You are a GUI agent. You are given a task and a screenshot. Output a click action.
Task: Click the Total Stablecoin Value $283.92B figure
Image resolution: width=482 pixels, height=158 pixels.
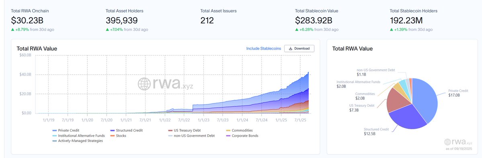[314, 20]
